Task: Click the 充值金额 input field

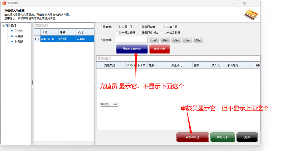Action: [132, 40]
